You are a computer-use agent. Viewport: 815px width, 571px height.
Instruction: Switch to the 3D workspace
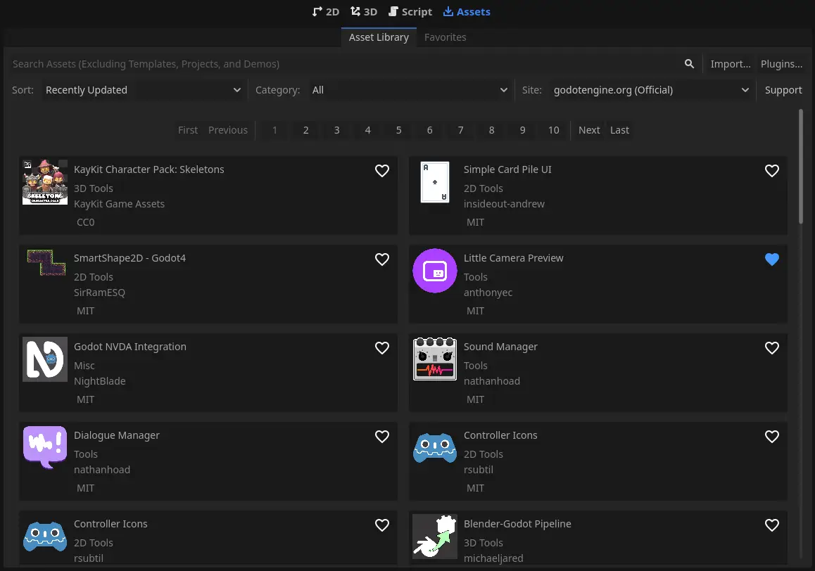364,11
